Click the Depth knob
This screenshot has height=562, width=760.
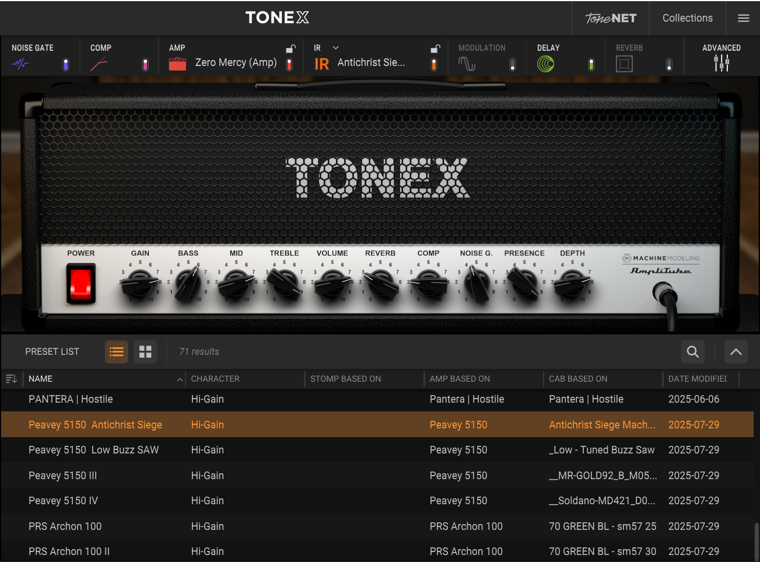(x=572, y=284)
